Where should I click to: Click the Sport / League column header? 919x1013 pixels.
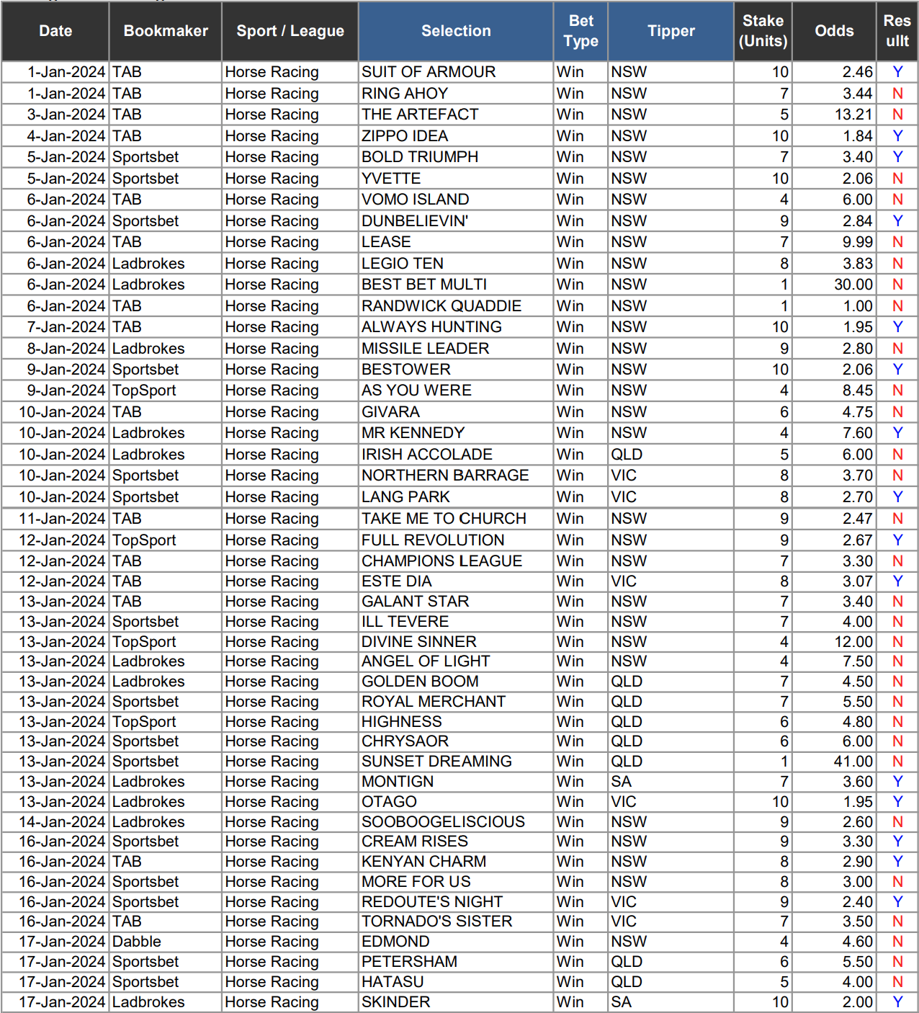click(290, 31)
